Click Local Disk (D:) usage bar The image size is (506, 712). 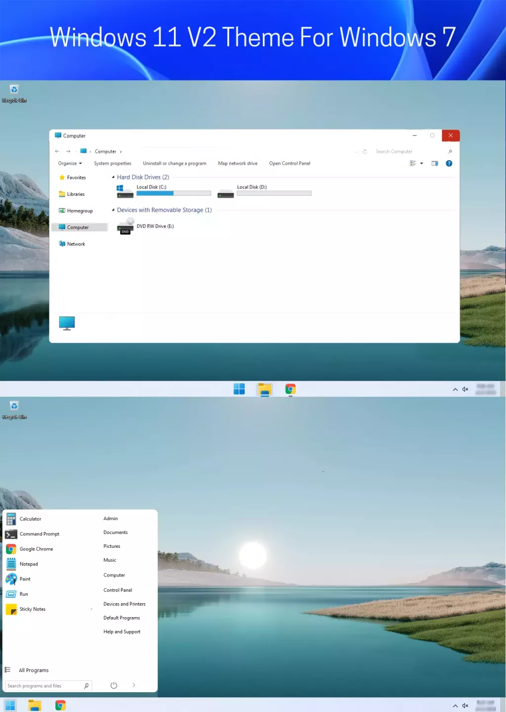click(274, 193)
